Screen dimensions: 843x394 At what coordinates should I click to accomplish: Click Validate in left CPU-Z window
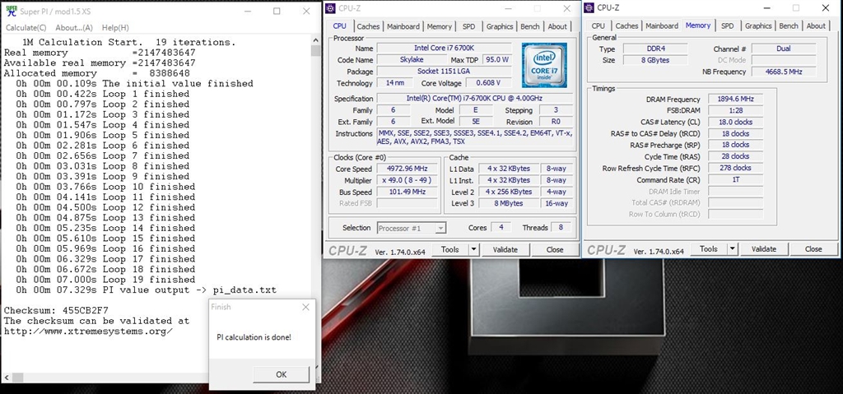tap(505, 249)
